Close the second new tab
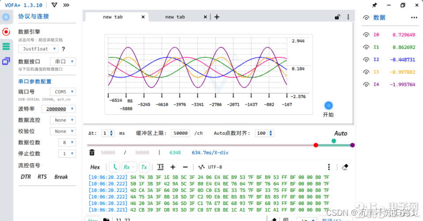This screenshot has width=423, height=221. tap(205, 17)
